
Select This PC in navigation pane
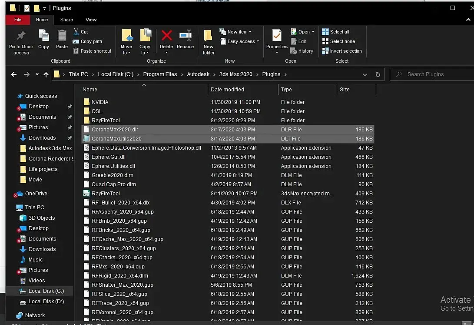pos(30,208)
